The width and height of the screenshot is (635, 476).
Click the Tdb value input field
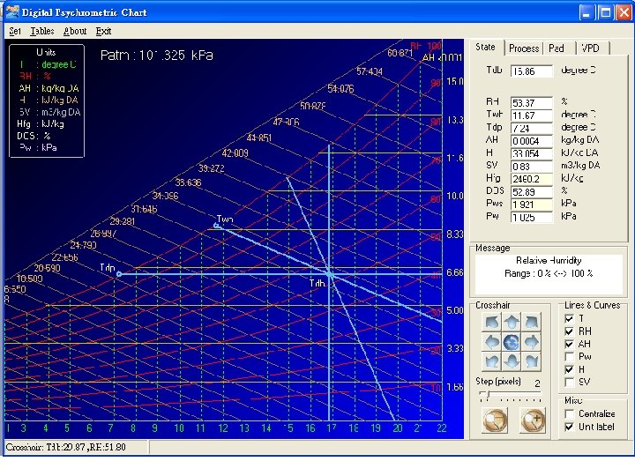tap(532, 71)
